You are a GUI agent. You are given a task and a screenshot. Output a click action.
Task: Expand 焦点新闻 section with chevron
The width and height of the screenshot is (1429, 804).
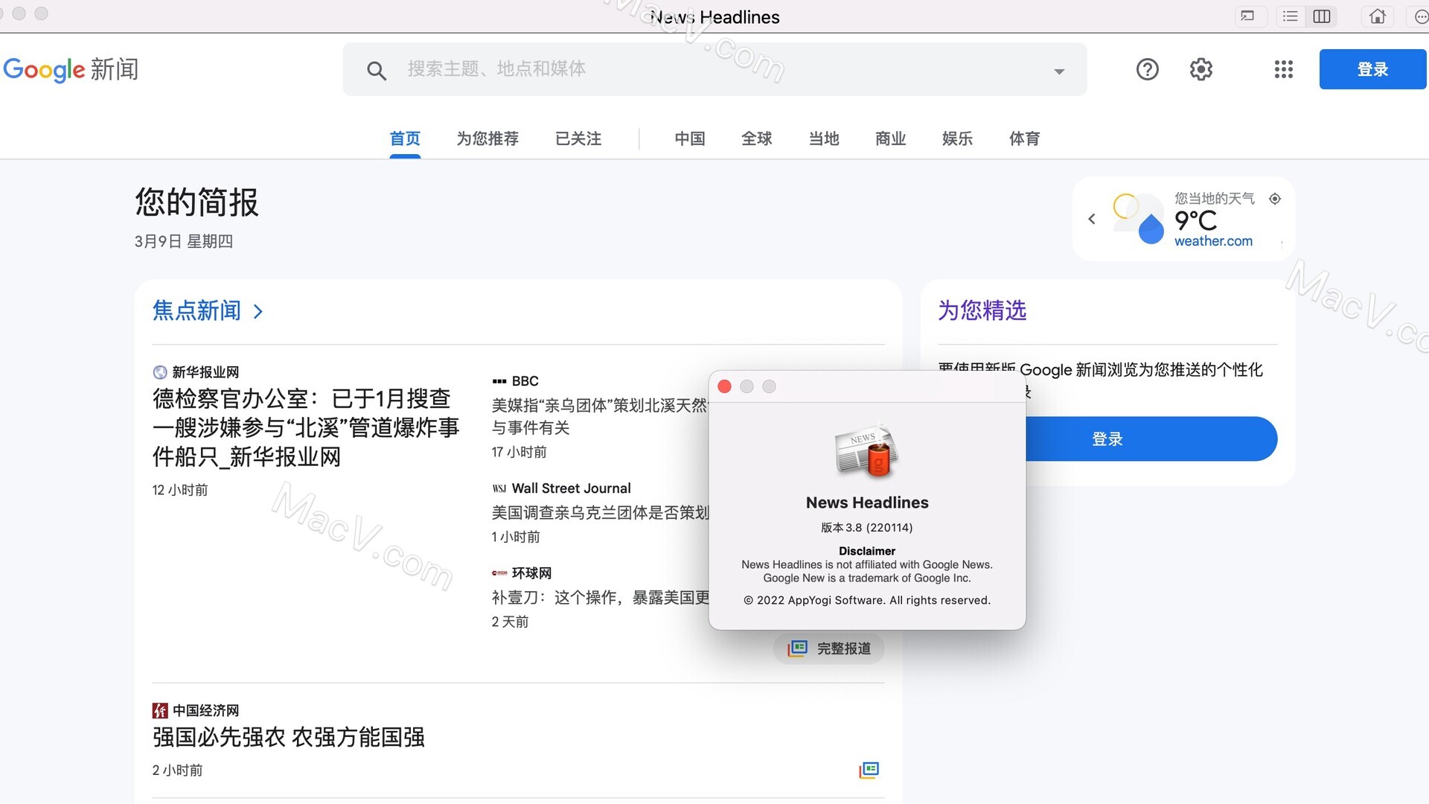(x=258, y=311)
